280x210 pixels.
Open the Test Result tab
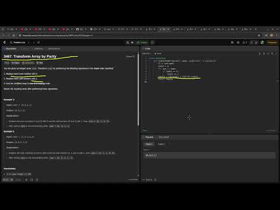[x=164, y=137]
